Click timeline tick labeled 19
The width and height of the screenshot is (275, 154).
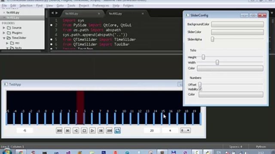193,119
